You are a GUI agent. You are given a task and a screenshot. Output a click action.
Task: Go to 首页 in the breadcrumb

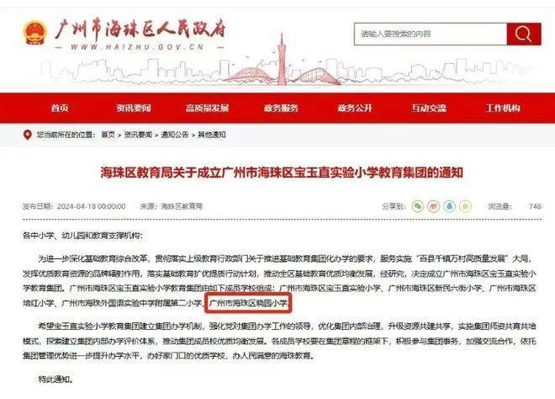[108, 135]
